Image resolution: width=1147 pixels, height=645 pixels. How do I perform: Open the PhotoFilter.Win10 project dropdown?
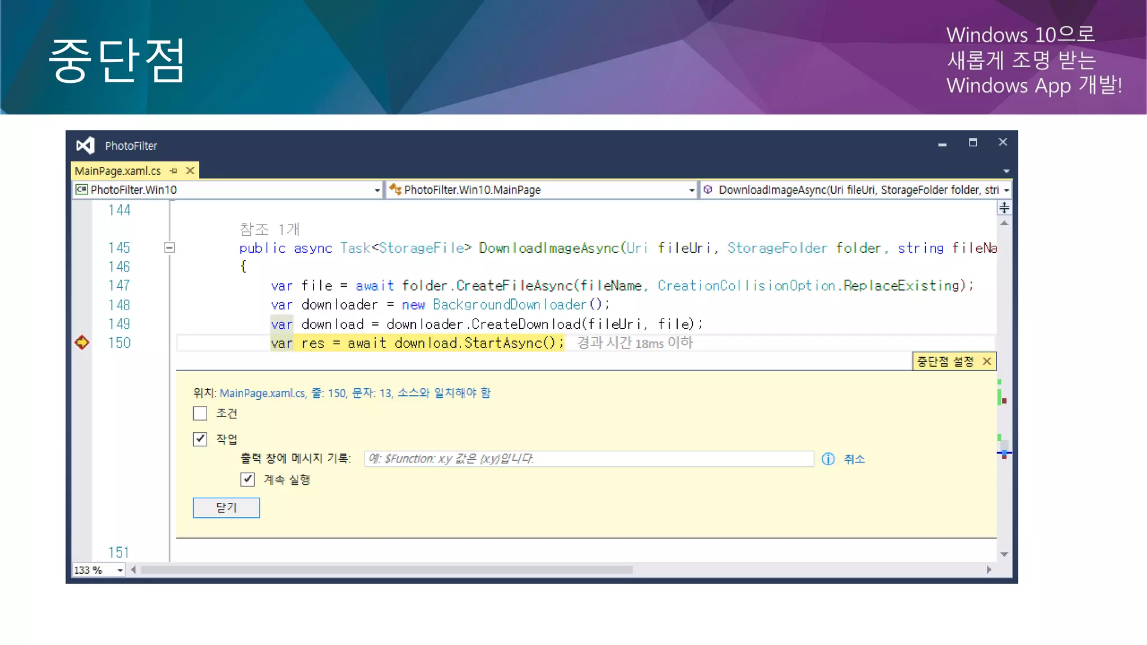point(377,190)
